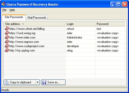Select Opera icon for www.rixler.com row
Viewport: 129px width, 93px height.
click(7, 37)
